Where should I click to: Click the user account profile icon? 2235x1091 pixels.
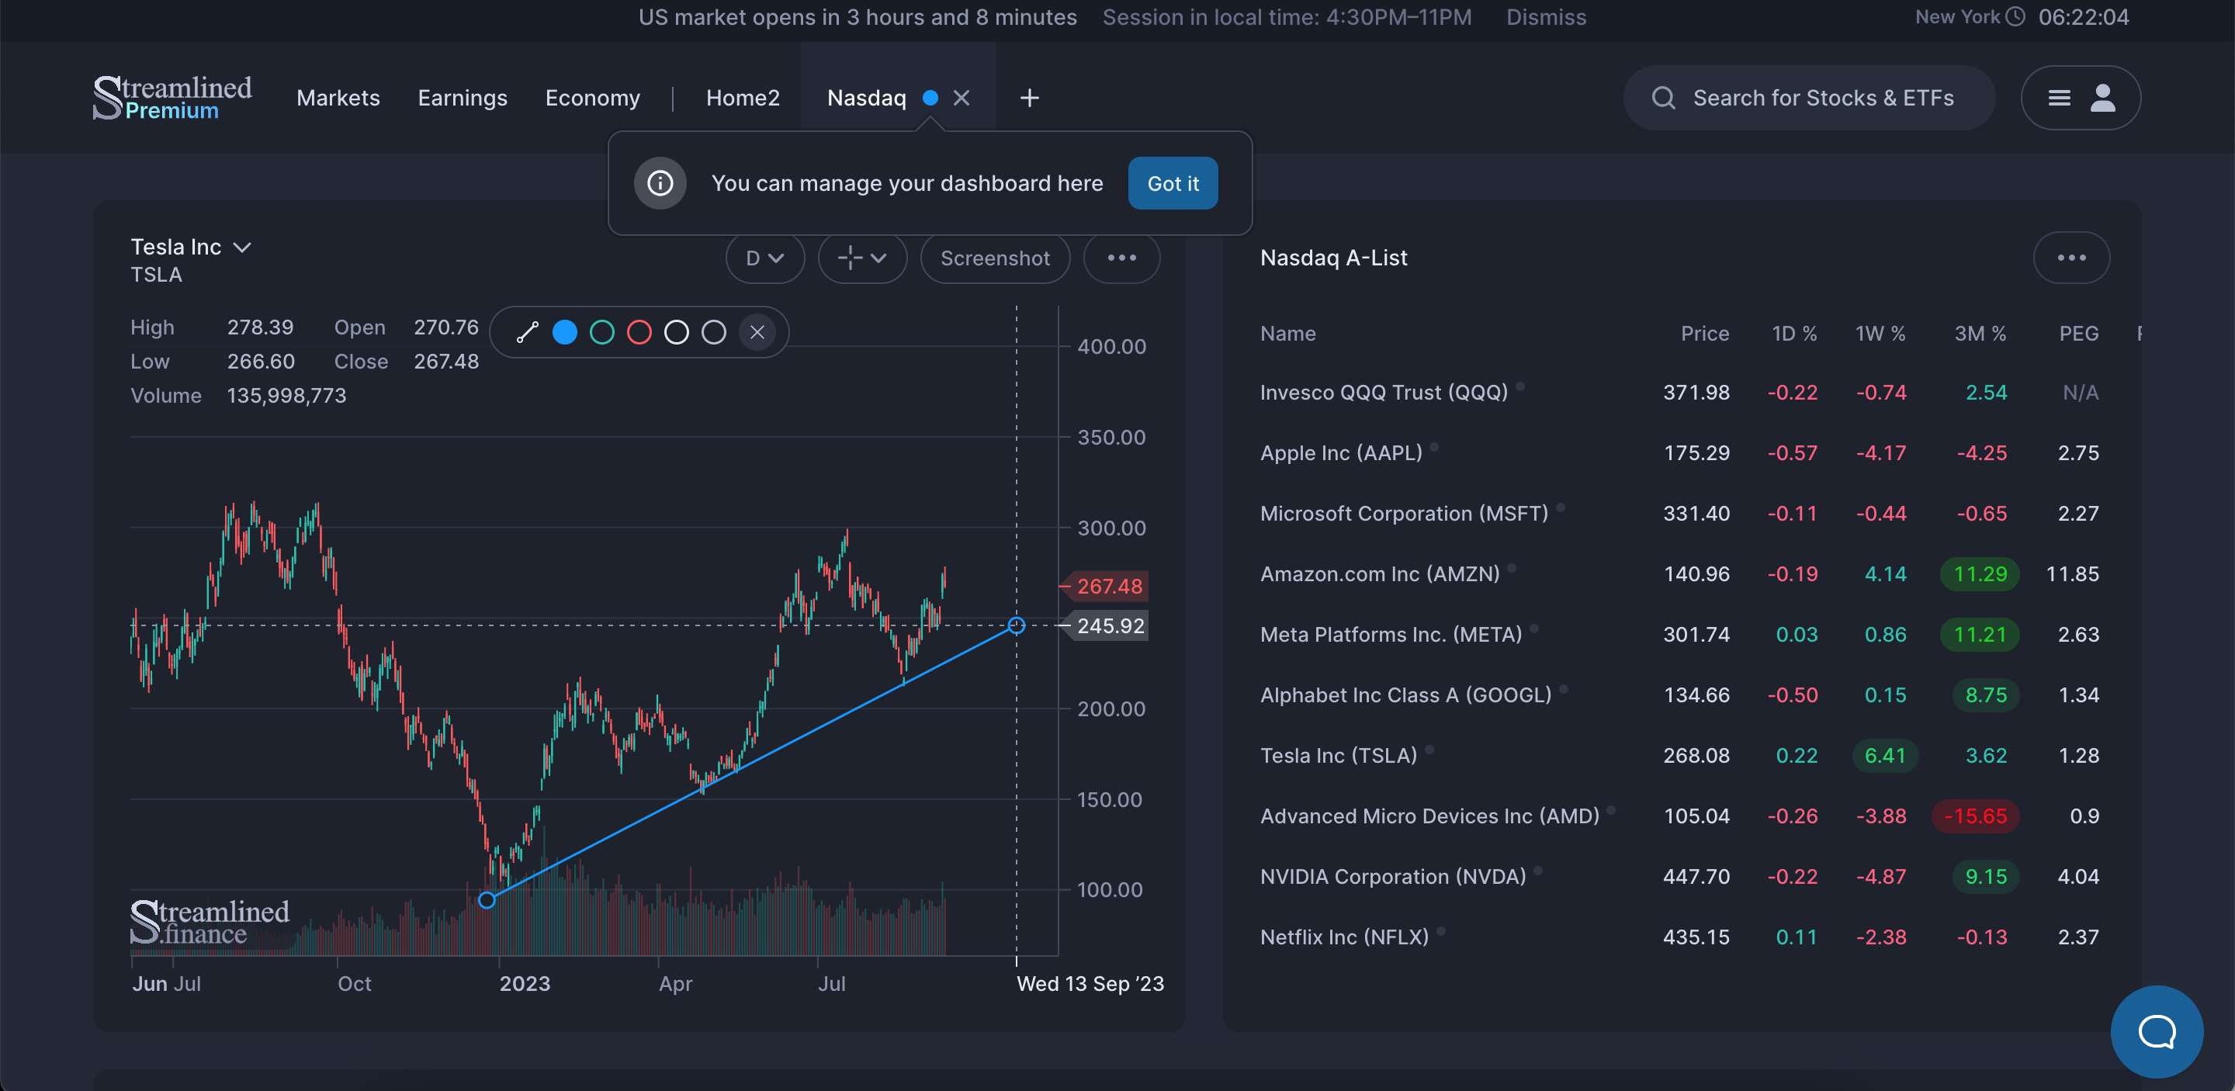pyautogui.click(x=2102, y=98)
